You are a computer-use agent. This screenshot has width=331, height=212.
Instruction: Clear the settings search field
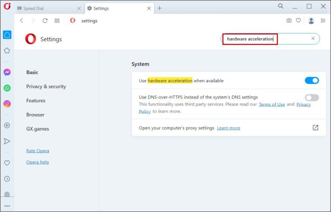pos(313,38)
